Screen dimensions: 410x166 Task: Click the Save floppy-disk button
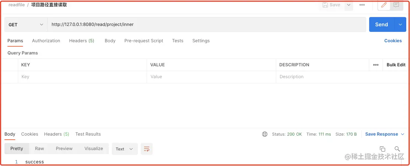click(331, 5)
